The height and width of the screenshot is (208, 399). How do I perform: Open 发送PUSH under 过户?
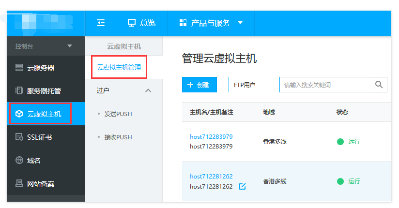point(118,114)
